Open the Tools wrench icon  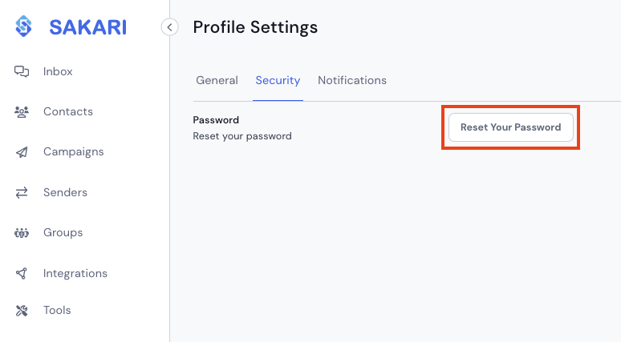22,311
